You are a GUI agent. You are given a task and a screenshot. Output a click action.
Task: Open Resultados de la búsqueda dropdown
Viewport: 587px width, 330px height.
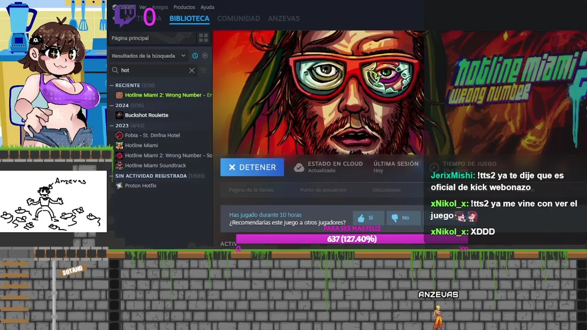pos(149,56)
